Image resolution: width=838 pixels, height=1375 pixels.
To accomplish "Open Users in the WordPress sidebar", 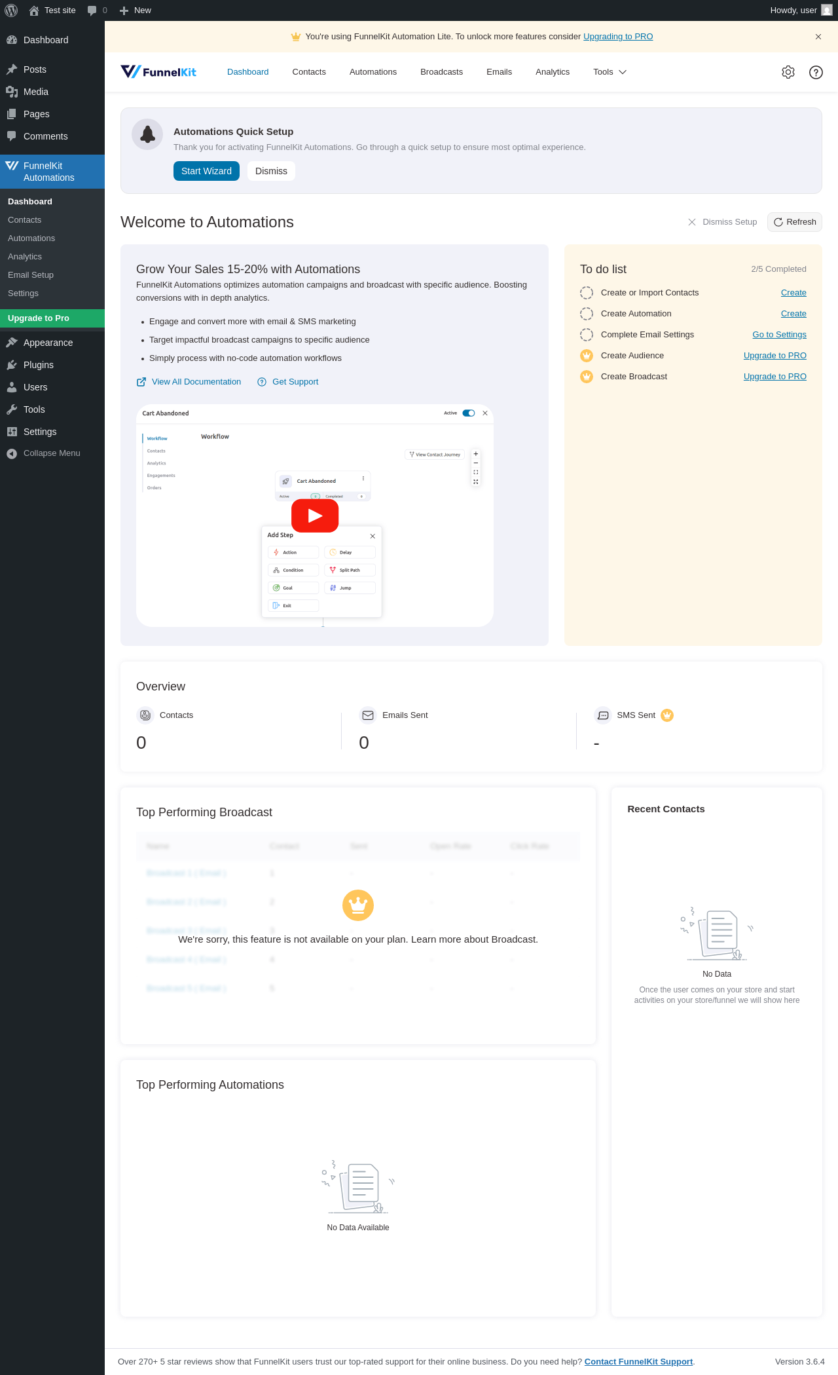I will pos(52,387).
